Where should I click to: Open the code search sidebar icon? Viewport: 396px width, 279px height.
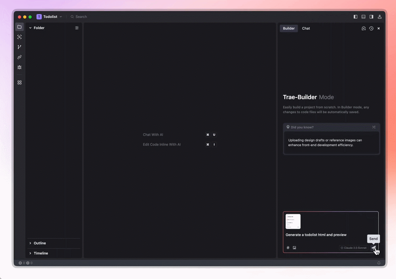coord(19,37)
